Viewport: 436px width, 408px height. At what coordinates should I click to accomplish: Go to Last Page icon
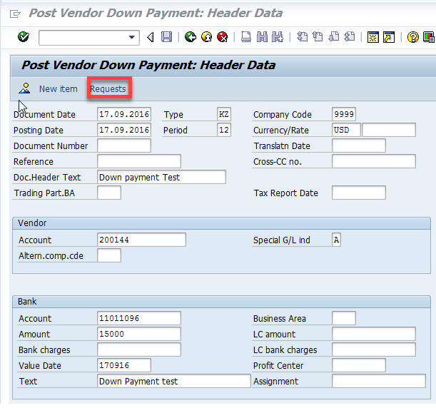(350, 37)
